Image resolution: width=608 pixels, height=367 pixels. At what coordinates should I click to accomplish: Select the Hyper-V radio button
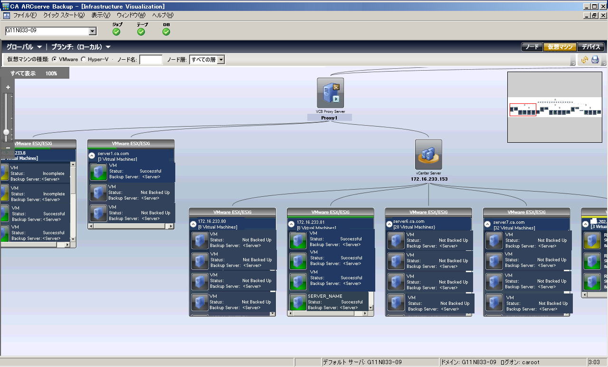84,60
